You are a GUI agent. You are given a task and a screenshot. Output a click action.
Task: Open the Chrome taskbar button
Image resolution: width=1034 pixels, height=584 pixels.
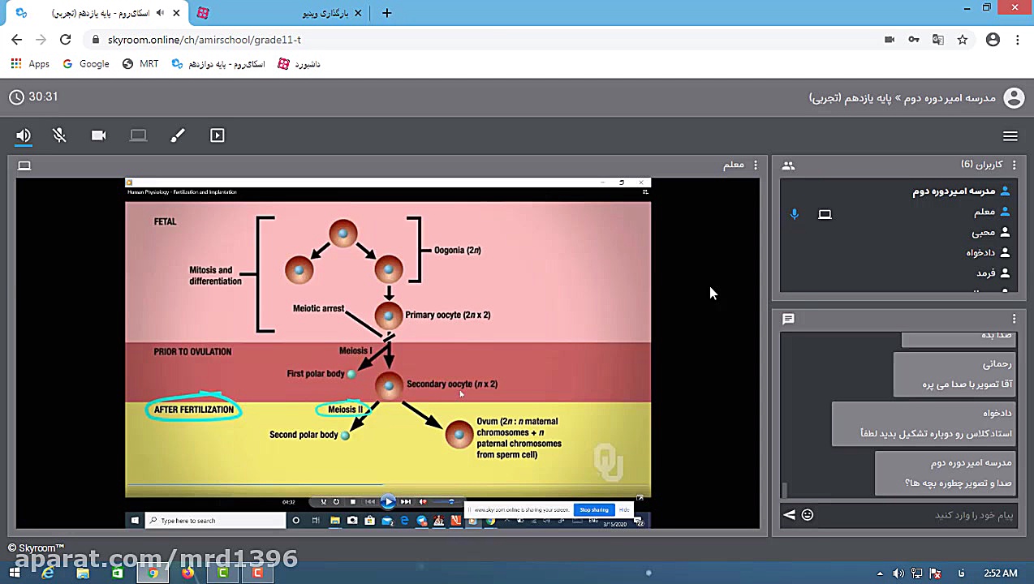153,573
